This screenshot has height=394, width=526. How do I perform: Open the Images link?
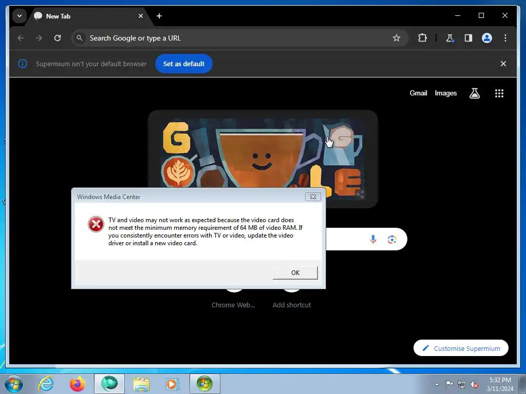click(445, 93)
